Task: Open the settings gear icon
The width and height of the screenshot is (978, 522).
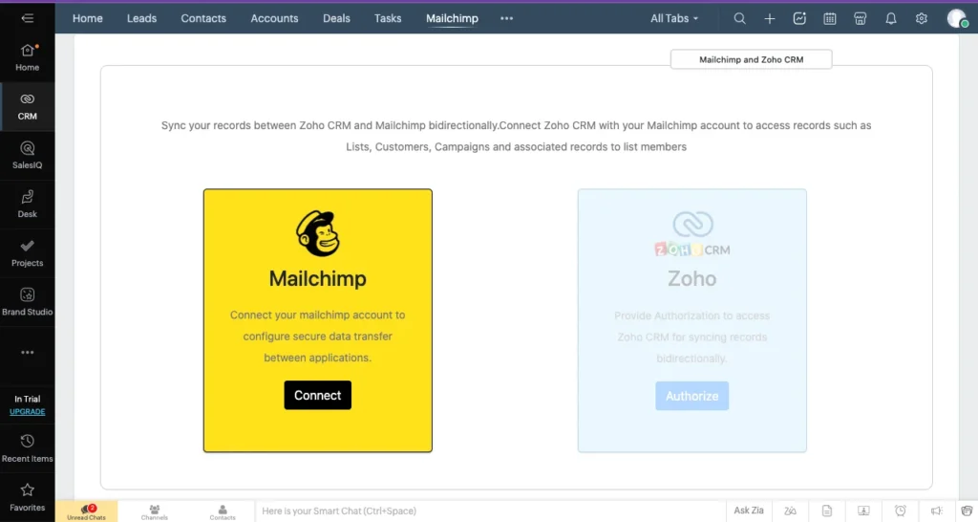Action: 922,19
